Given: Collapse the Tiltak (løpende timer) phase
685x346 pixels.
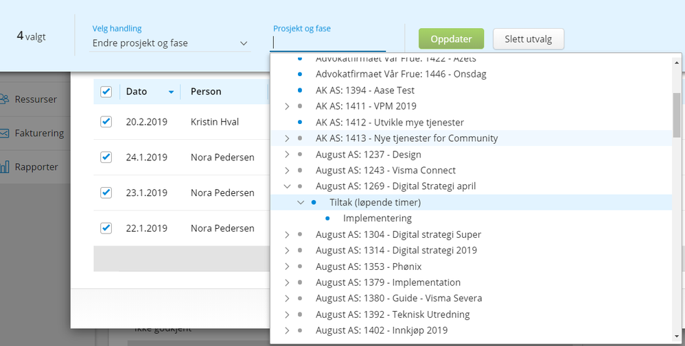Looking at the screenshot, I should coord(301,202).
